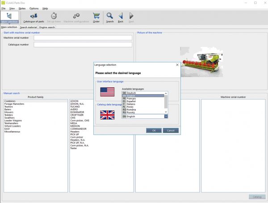Click the language list scroll up arrow
Screen dimensions: 268x203
[166, 93]
